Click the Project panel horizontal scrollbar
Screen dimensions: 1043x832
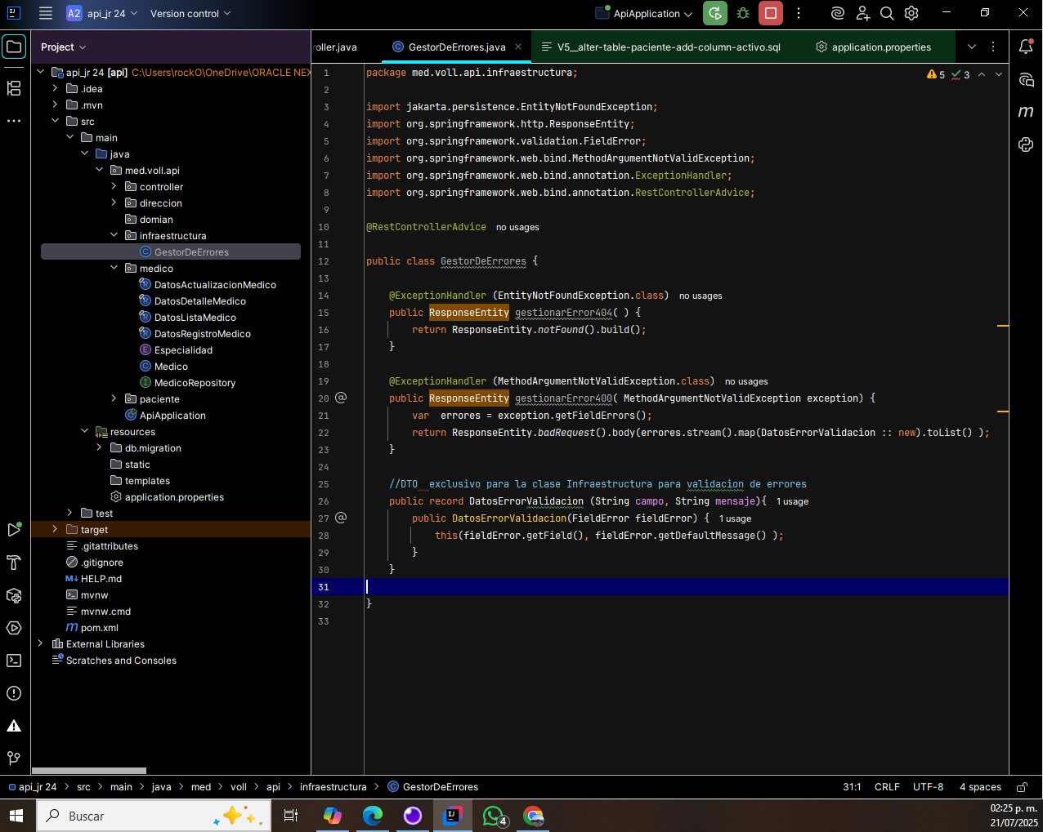coord(88,770)
